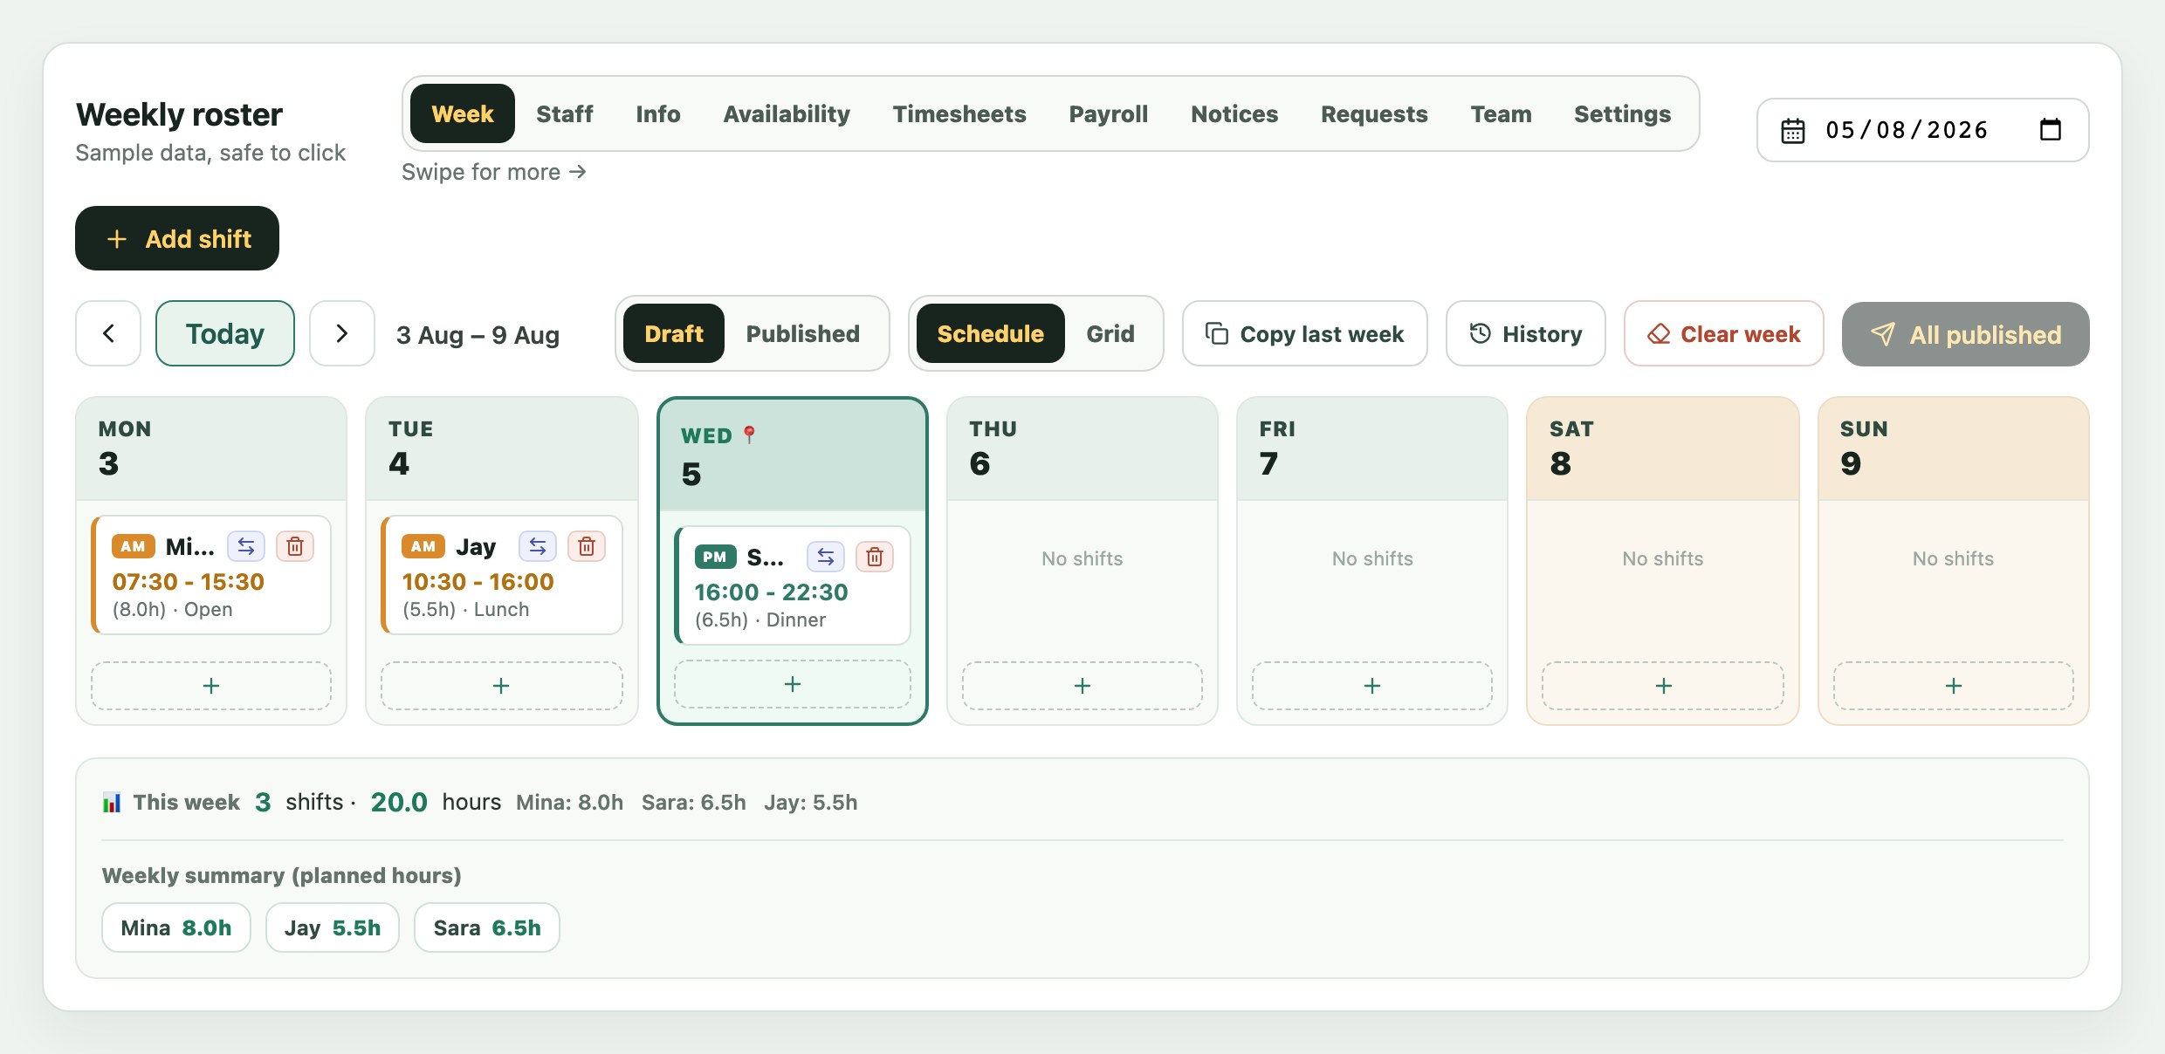Swap Mina's Monday AM shift
Screen dimensions: 2165x1054
click(246, 546)
